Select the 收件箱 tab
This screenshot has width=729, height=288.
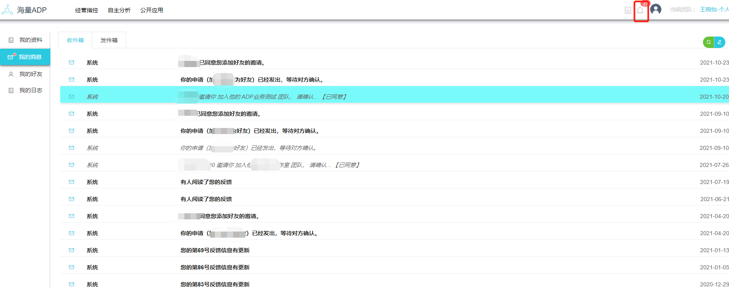pos(75,40)
